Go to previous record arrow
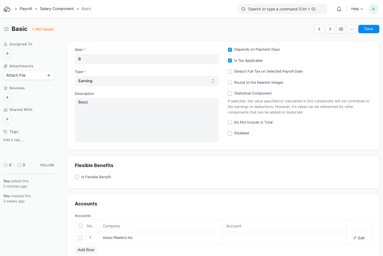The image size is (383, 256). 319,29
